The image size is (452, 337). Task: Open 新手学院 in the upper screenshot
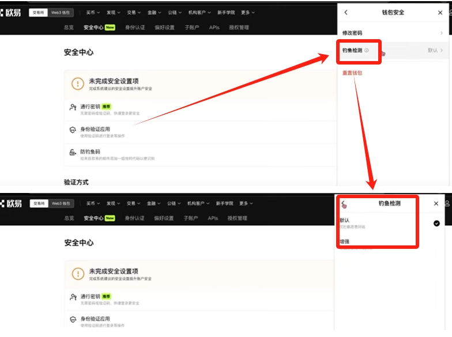(x=226, y=13)
